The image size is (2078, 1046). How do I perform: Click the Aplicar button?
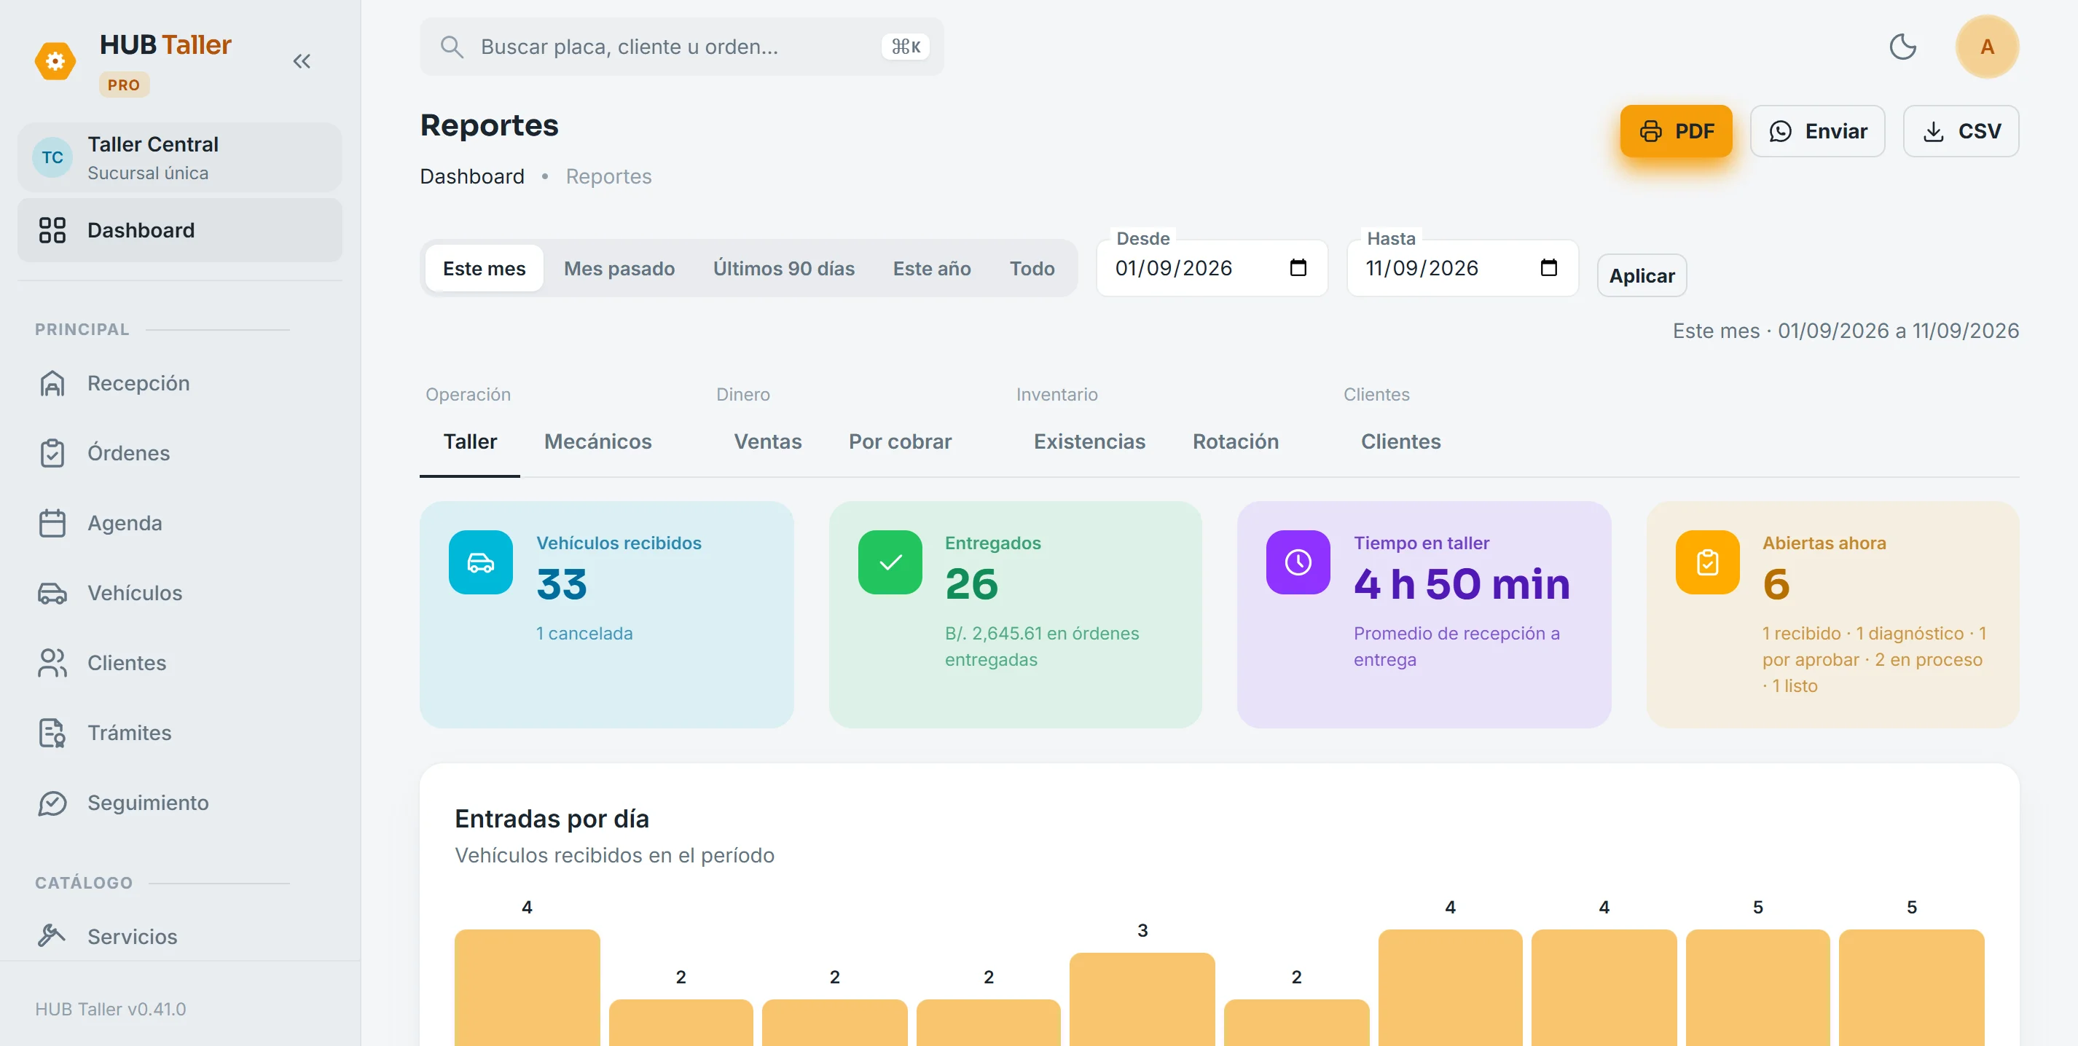(x=1642, y=276)
